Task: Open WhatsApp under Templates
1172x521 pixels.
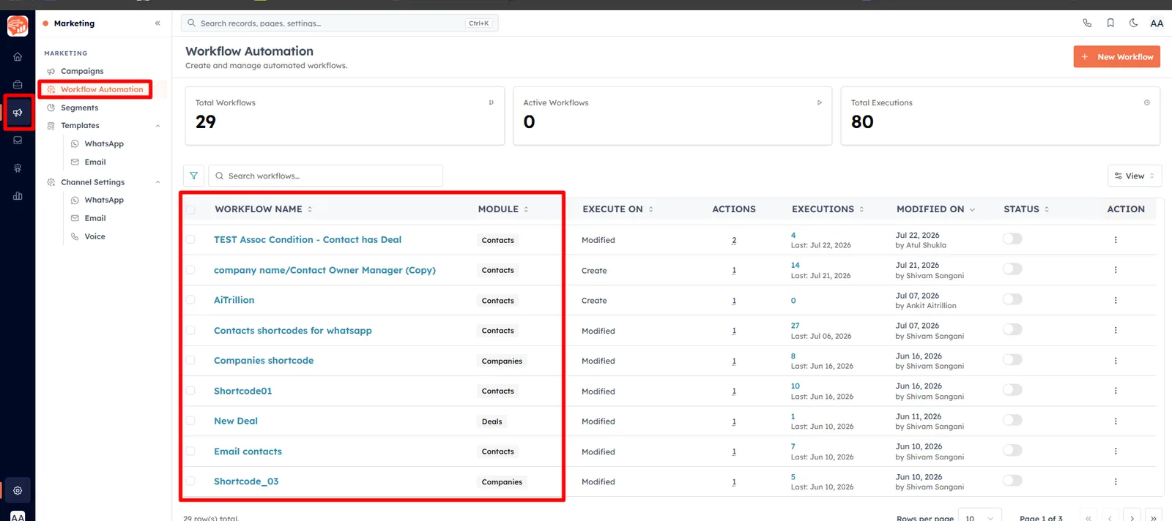Action: pyautogui.click(x=104, y=144)
